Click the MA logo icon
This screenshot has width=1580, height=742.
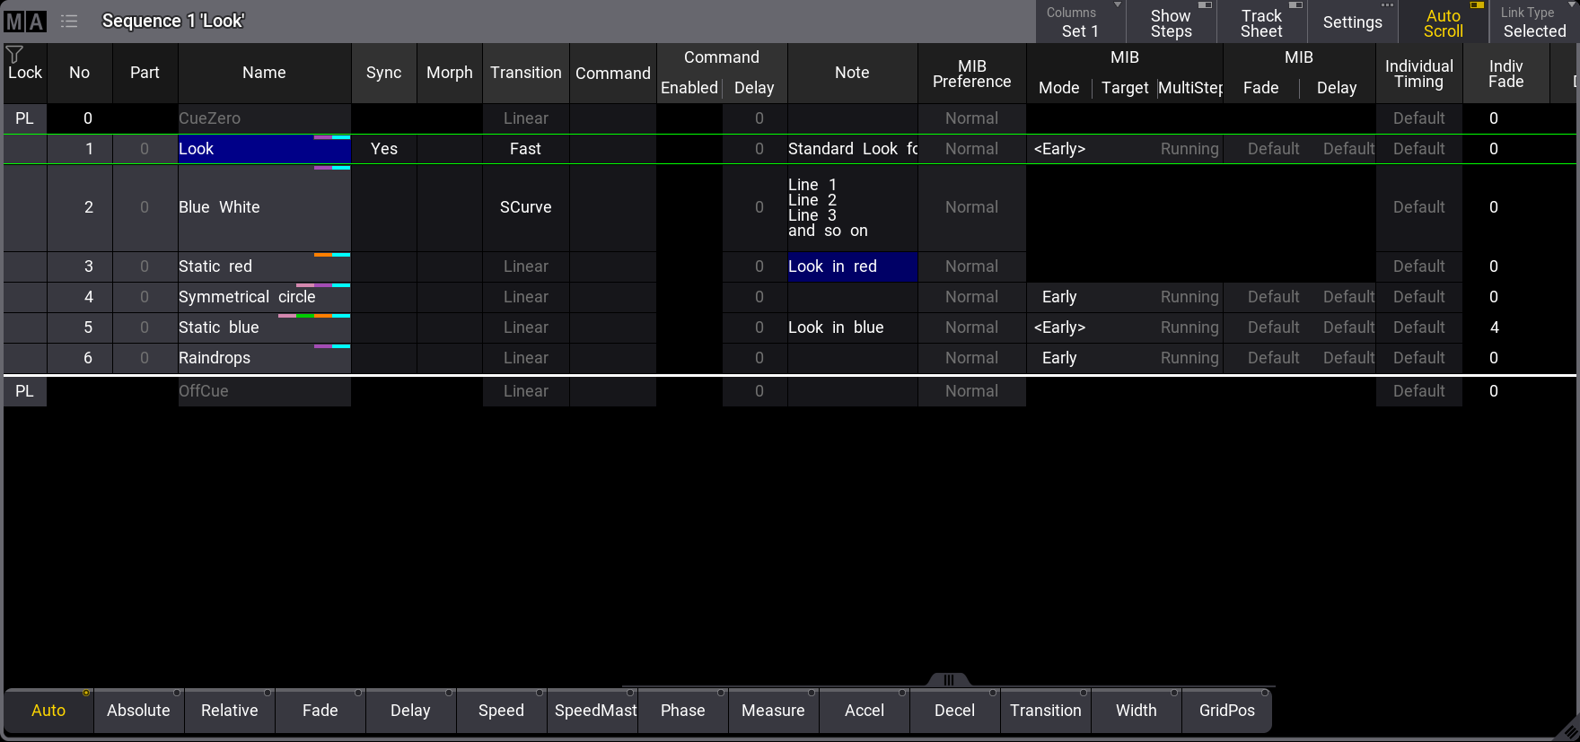[x=25, y=22]
